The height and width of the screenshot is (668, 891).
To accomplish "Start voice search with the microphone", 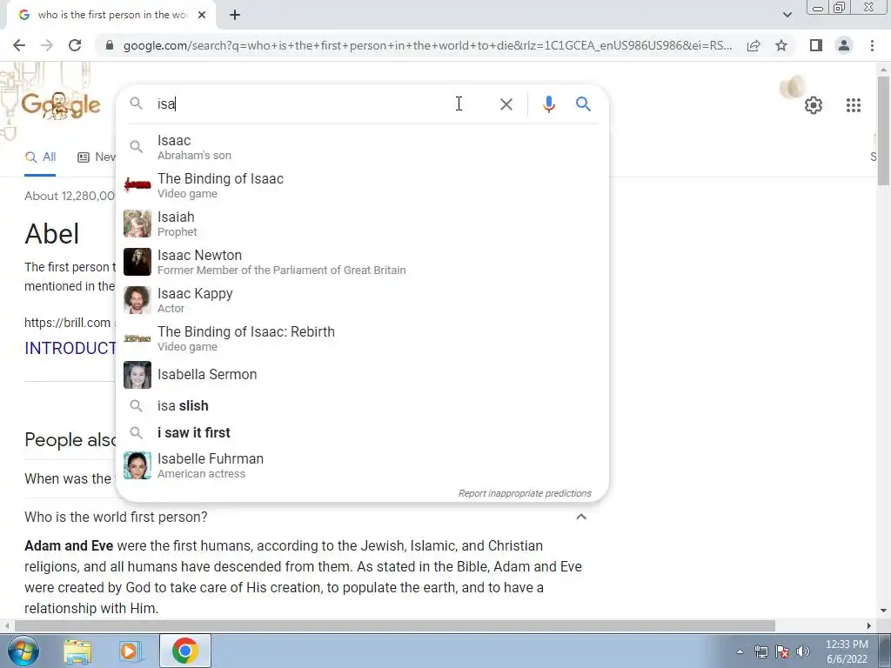I will click(x=548, y=104).
